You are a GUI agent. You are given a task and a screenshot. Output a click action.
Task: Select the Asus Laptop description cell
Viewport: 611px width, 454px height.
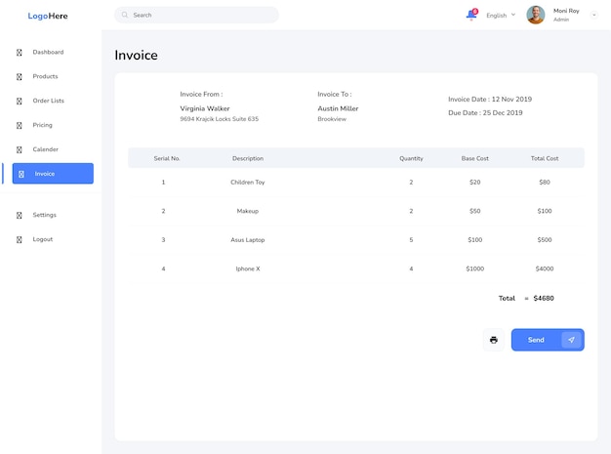coord(248,239)
